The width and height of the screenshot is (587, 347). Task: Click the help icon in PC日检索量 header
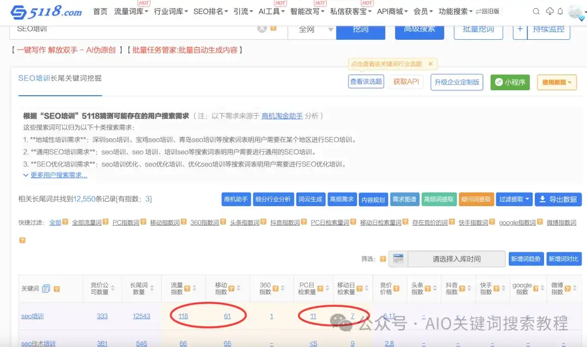320,289
